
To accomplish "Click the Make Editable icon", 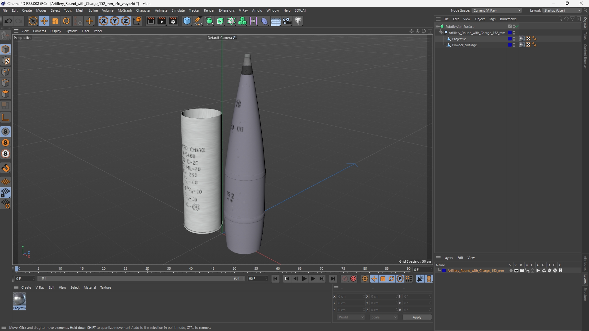I will point(6,36).
